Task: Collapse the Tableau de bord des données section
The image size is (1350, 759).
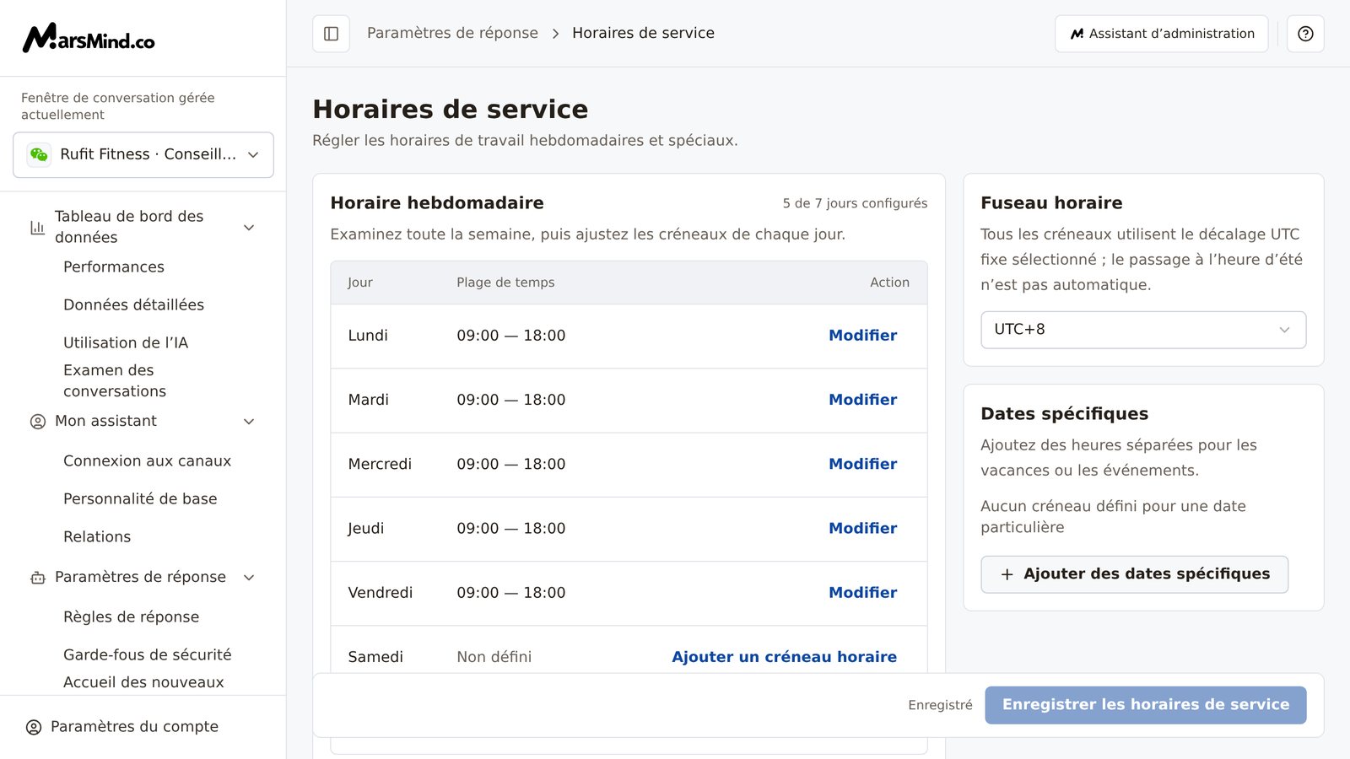Action: (x=249, y=228)
